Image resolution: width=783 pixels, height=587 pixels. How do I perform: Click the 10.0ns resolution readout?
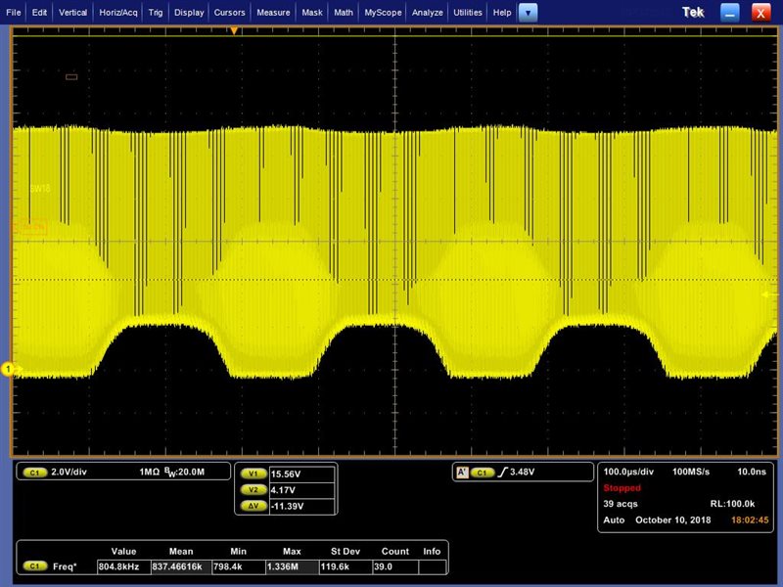click(x=752, y=472)
